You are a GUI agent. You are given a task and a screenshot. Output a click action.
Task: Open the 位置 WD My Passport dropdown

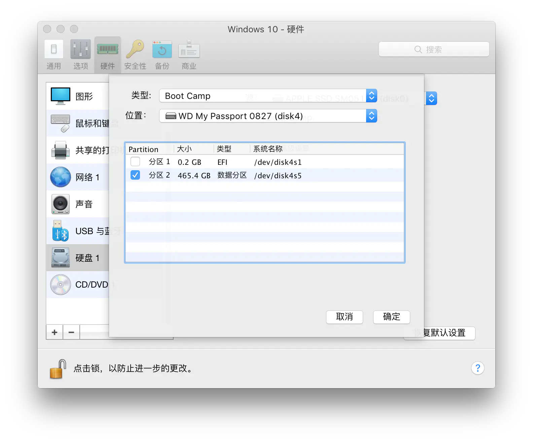pos(268,116)
